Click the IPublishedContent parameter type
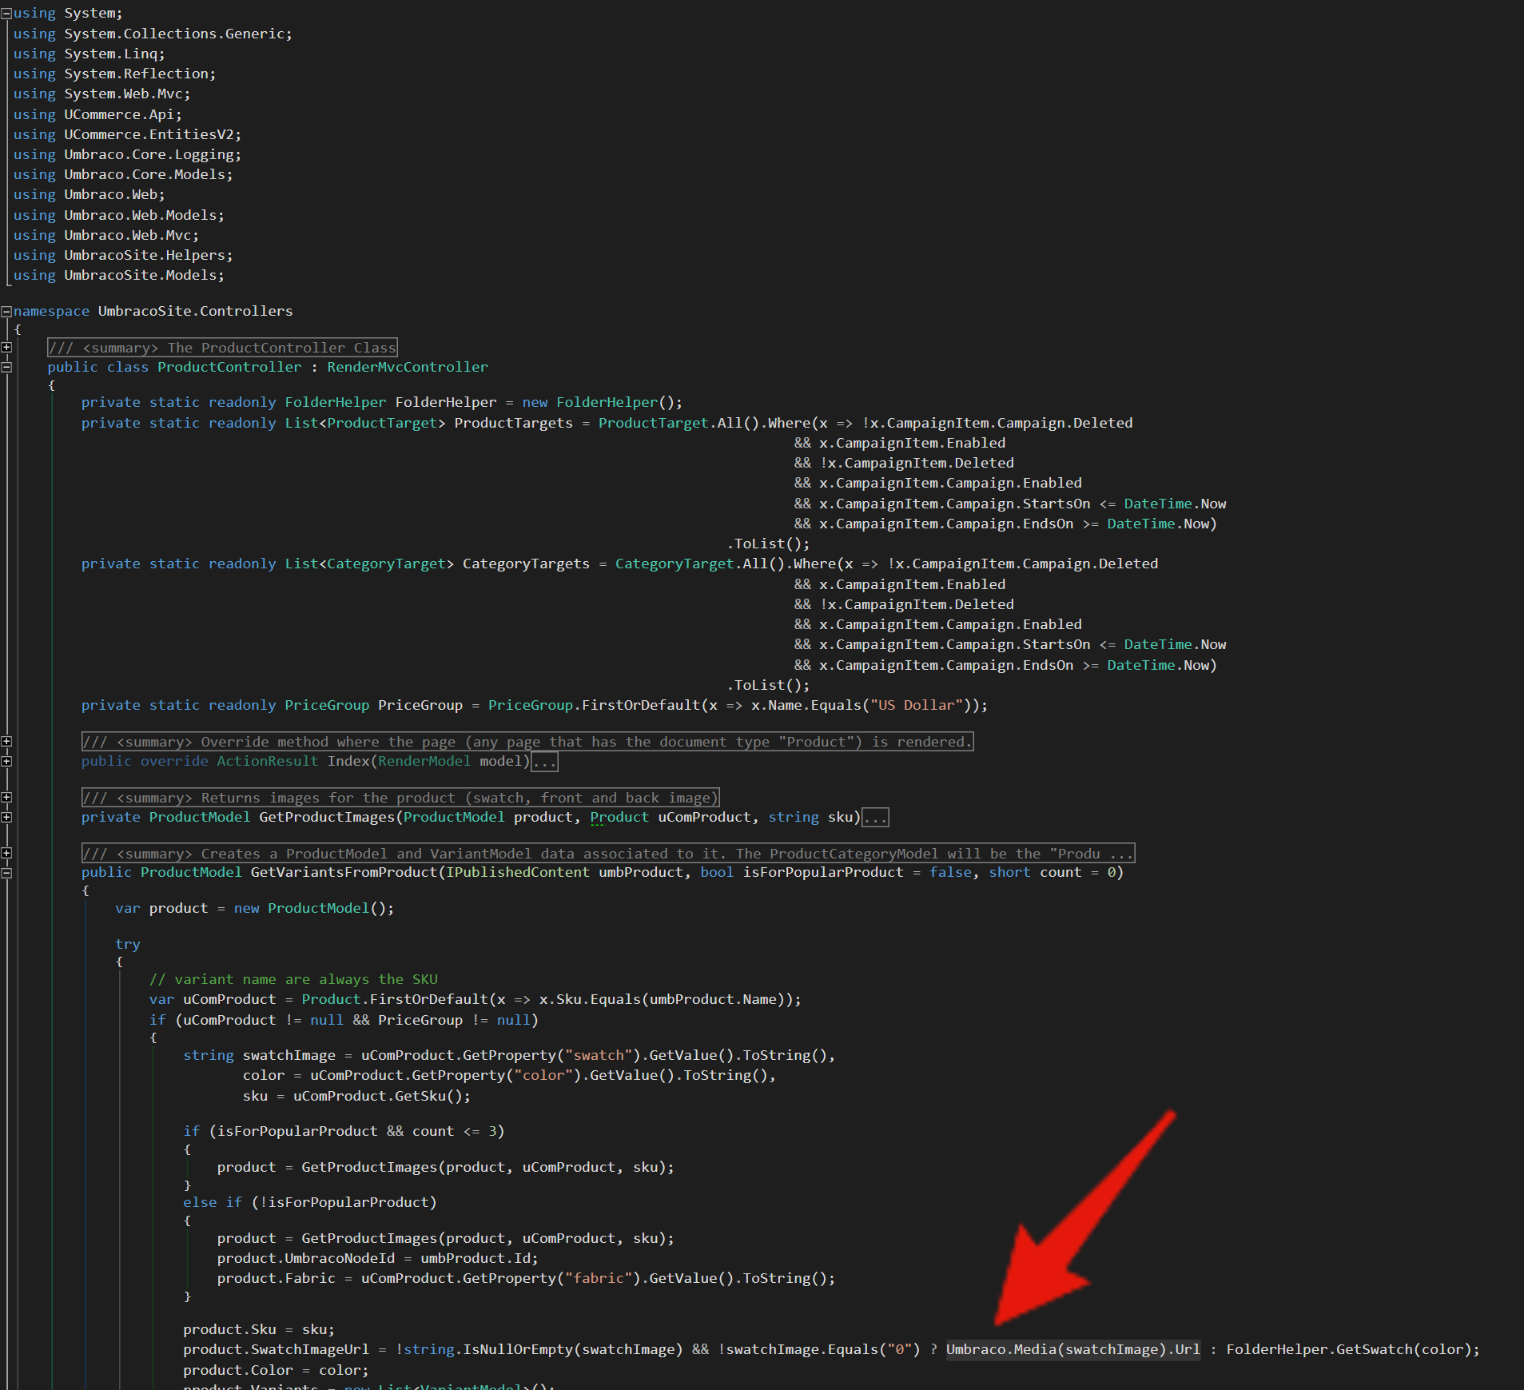Screen dimensions: 1524x1390 coord(517,872)
